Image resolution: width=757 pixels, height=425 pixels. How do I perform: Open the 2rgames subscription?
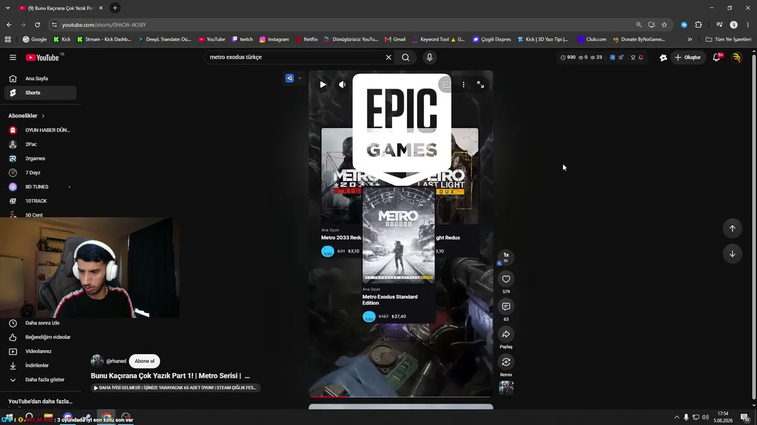coord(40,158)
